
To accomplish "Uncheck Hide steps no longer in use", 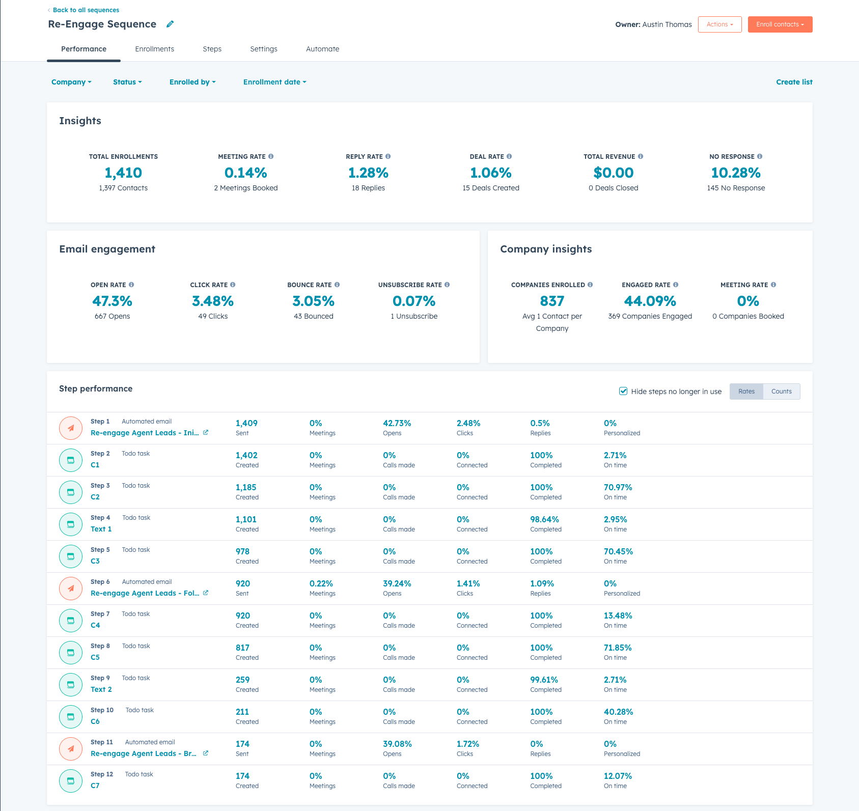I will pos(623,391).
